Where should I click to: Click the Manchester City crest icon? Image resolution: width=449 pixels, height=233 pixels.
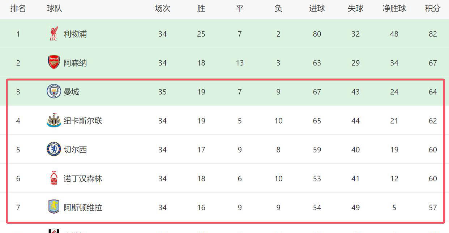point(54,91)
